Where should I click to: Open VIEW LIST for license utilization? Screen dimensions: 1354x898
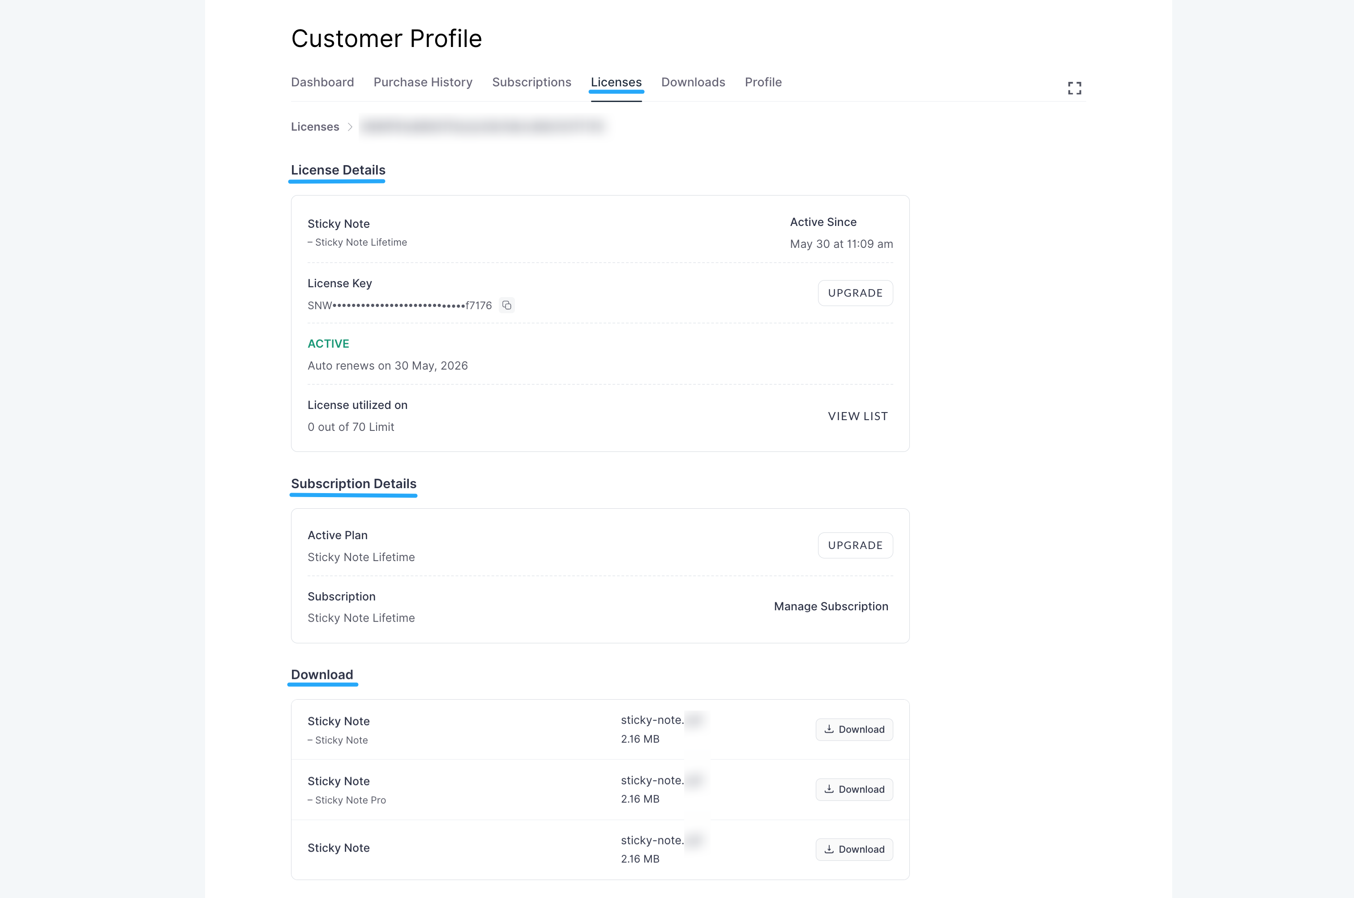pos(857,417)
